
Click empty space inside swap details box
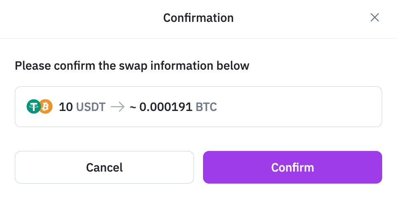tap(299, 106)
